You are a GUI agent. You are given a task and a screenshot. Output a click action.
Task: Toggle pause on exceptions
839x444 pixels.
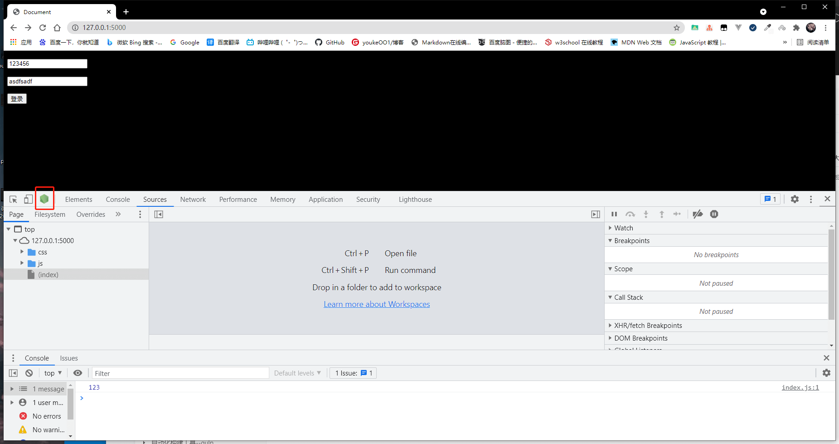tap(714, 214)
